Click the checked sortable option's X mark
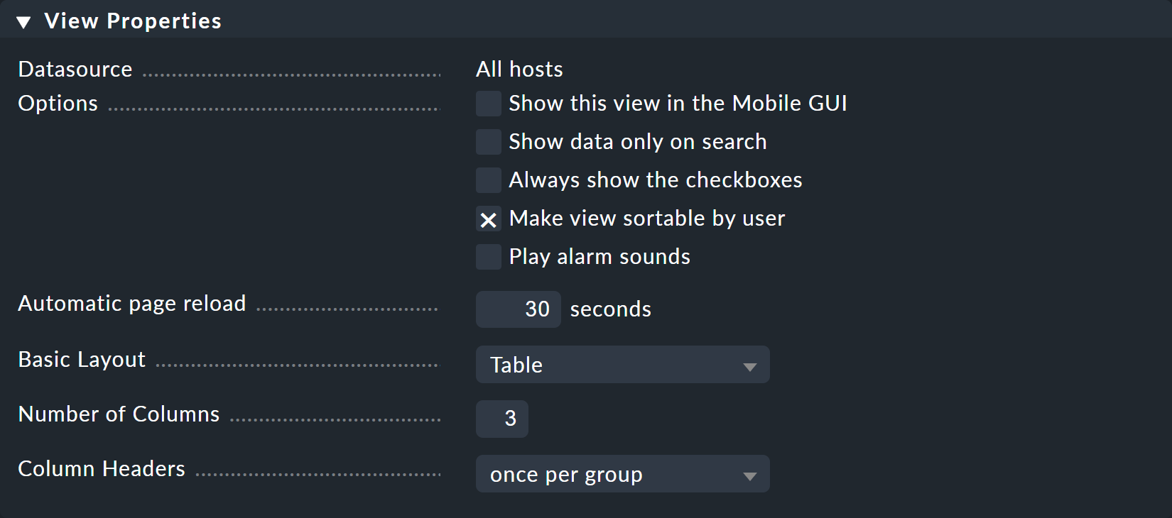The image size is (1172, 518). click(488, 219)
